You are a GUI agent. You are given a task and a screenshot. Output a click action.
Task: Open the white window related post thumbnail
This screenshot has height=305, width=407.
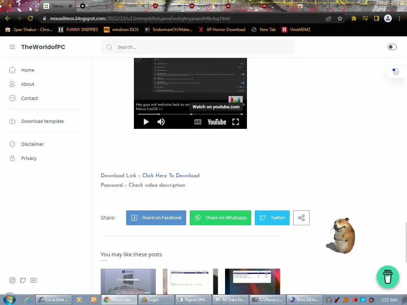click(190, 281)
